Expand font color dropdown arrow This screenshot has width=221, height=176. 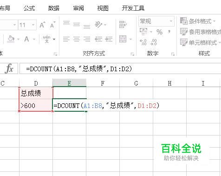click(x=34, y=39)
